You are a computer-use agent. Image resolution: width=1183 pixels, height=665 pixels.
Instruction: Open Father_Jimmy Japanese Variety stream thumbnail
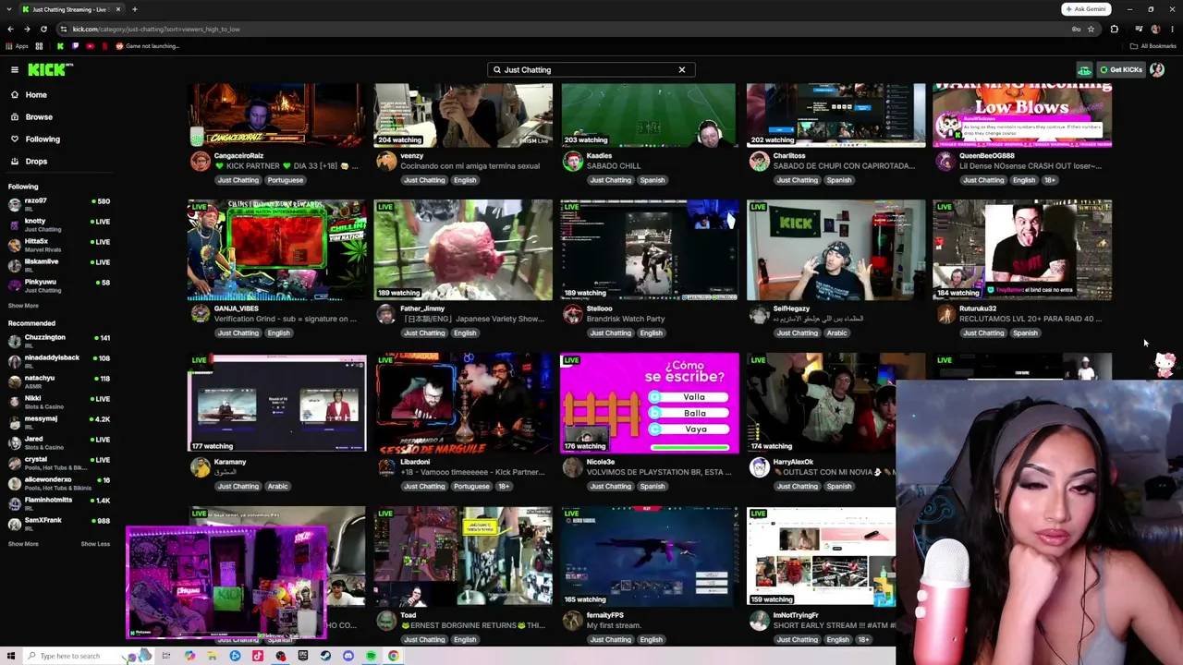463,250
